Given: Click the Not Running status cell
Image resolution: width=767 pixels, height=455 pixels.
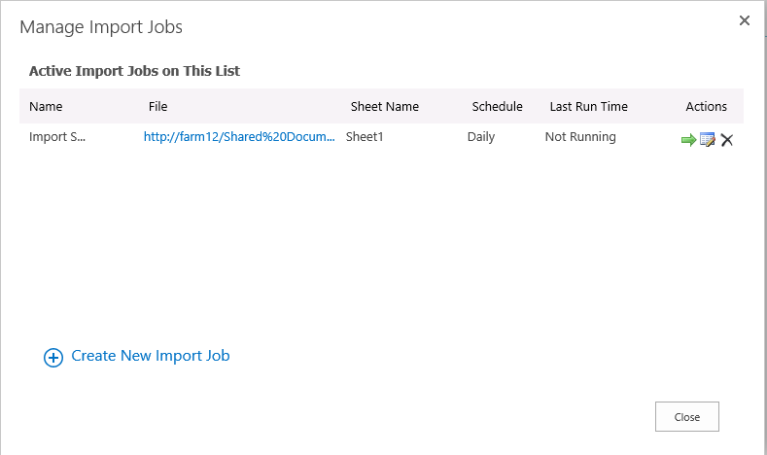Looking at the screenshot, I should (x=580, y=136).
